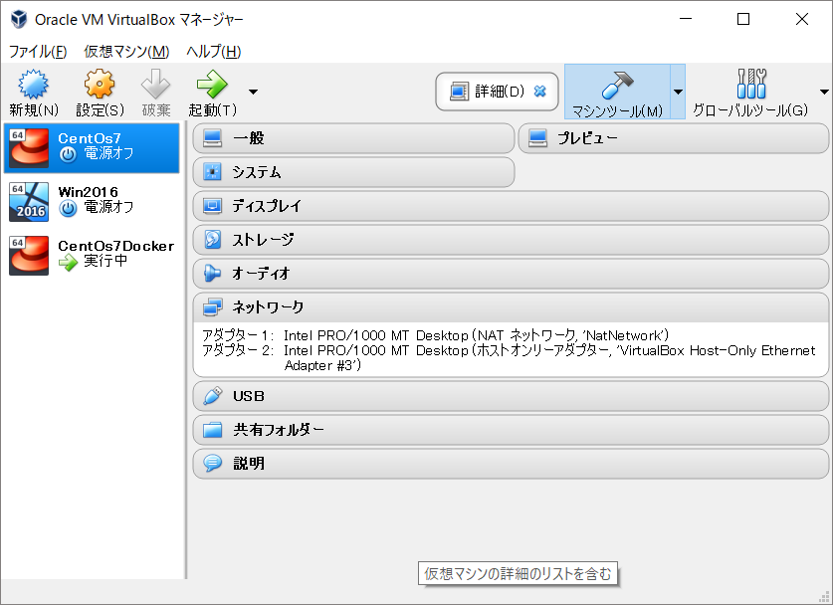Click the 一般 monitor icon

pos(213,138)
